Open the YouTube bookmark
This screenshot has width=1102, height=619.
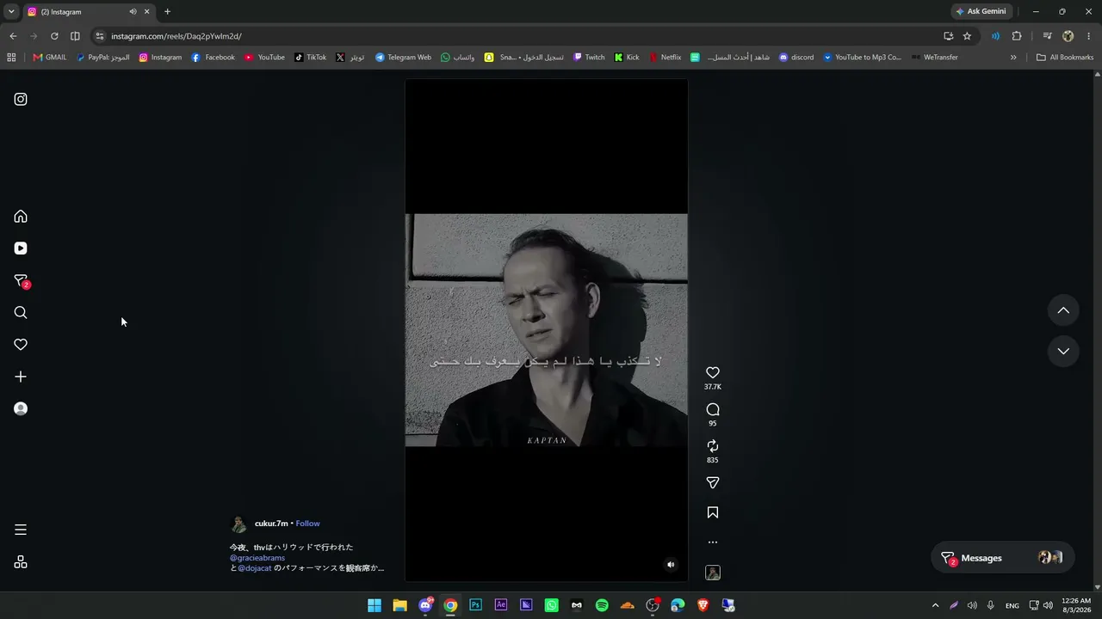pos(264,58)
